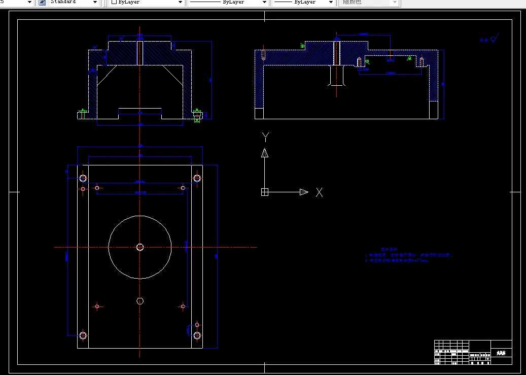Select the top-right mounting bolt hole
Screen dimensions: 526x375
[197, 178]
